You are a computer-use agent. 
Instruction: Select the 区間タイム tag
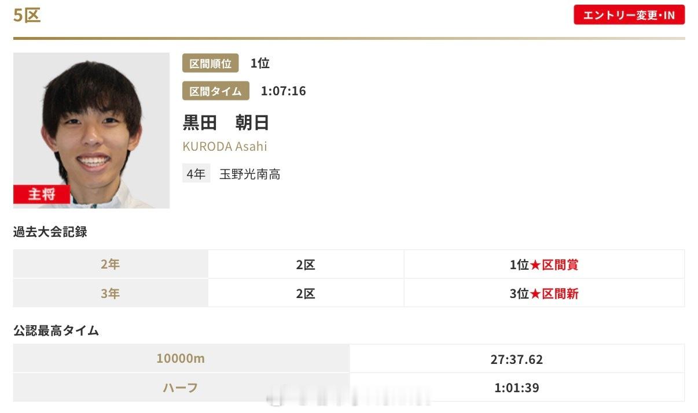[216, 91]
